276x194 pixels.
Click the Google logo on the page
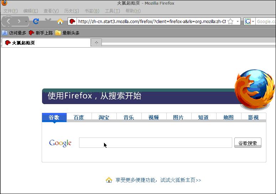(60, 143)
